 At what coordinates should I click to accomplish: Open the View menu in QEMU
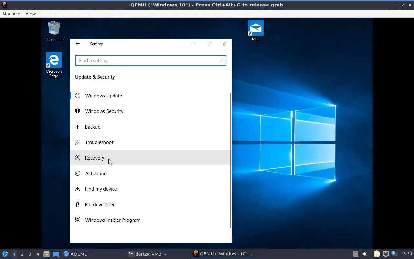[30, 14]
